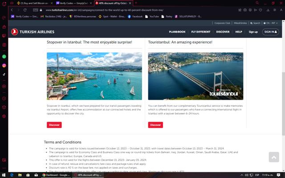Open the SELLATUPARLEY bookmark
285x178 pixels.
click(188, 16)
